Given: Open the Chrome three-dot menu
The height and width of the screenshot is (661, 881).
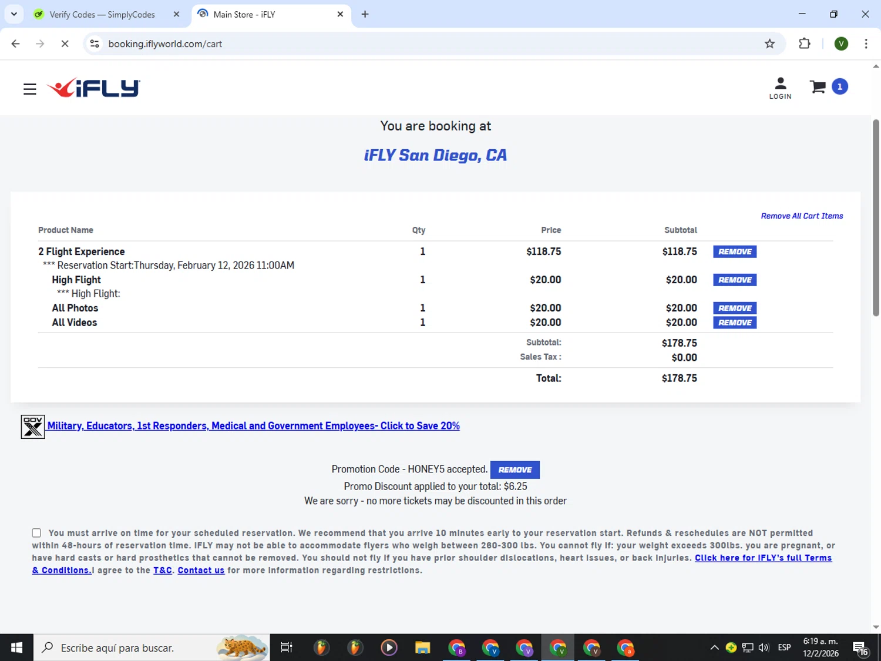Looking at the screenshot, I should (x=866, y=43).
